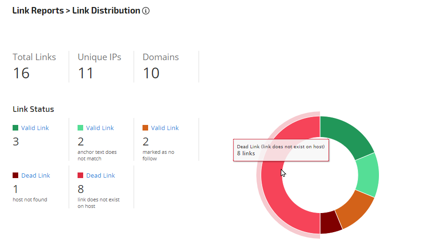421x248 pixels.
Task: Click the Link Reports breadcrumb heading
Action: (37, 10)
